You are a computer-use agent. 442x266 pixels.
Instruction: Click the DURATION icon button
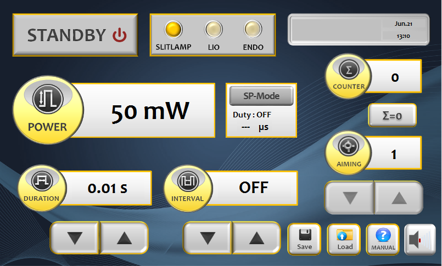[x=42, y=188]
